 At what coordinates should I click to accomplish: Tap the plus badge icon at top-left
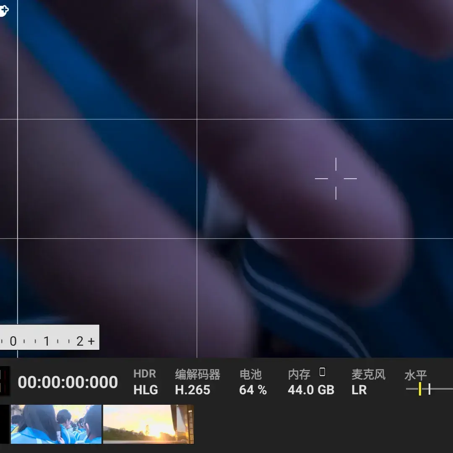[4, 11]
